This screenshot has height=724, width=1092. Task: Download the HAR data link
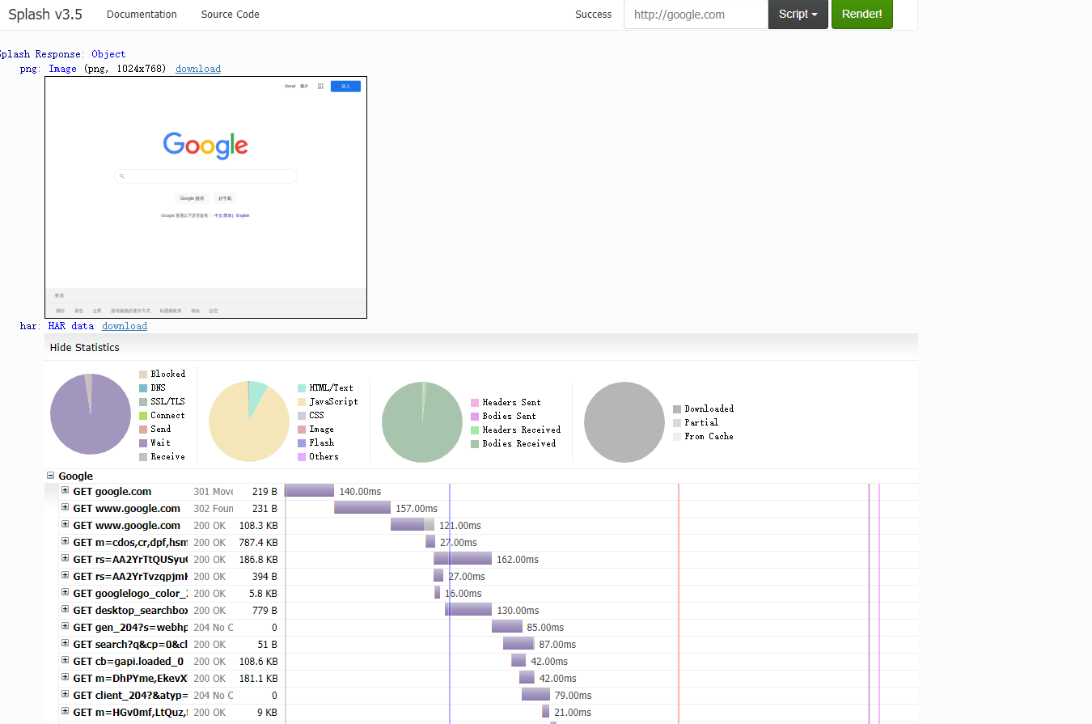125,326
